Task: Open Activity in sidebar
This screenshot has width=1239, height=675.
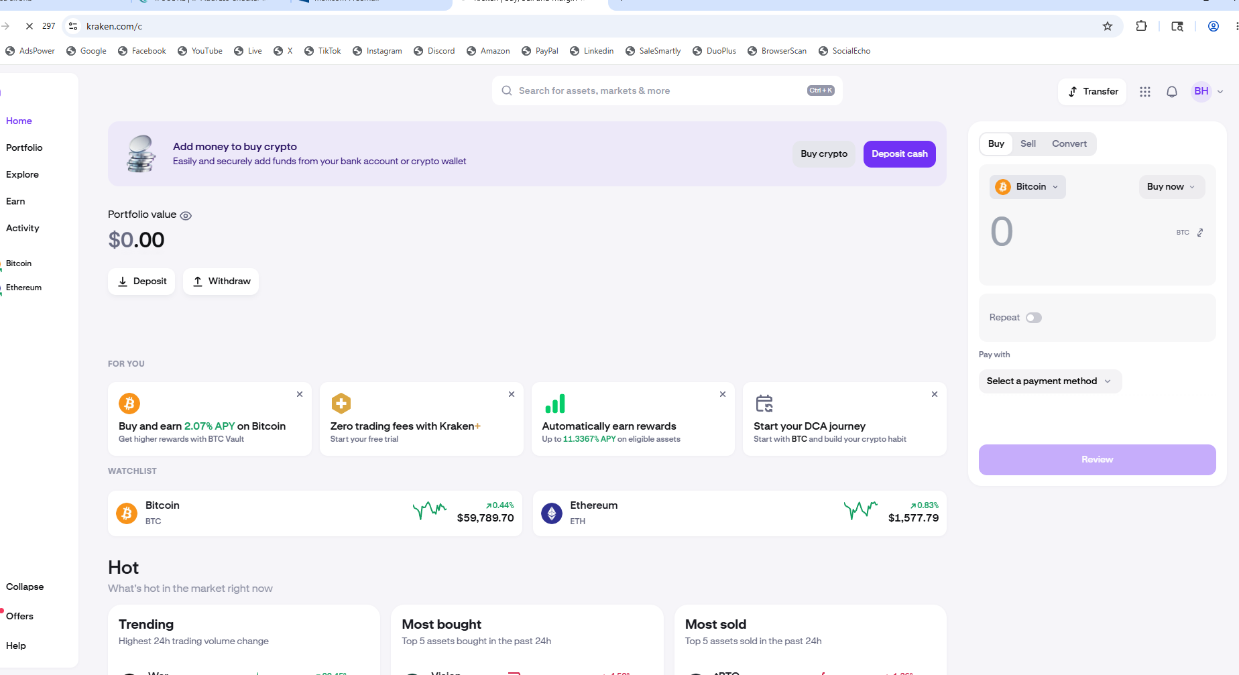Action: coord(23,228)
